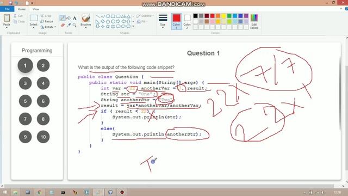Pick the purple color swatch
The width and height of the screenshot is (348, 196).
click(x=246, y=16)
